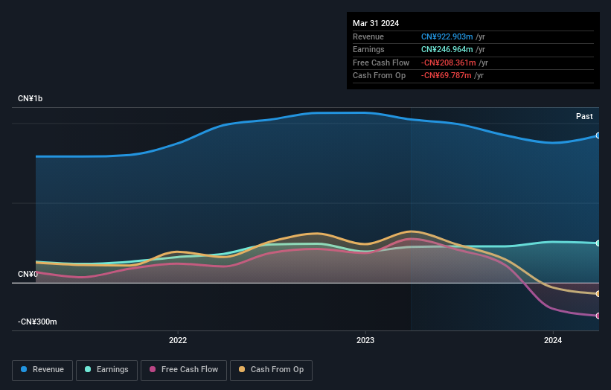The height and width of the screenshot is (390, 611).
Task: Click the CN¥922.903m revenue value
Action: tap(447, 36)
